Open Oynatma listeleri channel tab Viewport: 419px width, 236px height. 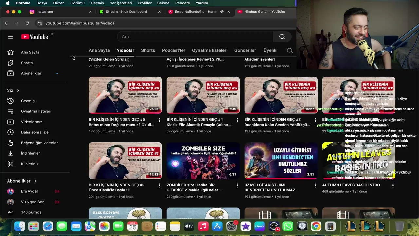[x=209, y=50]
